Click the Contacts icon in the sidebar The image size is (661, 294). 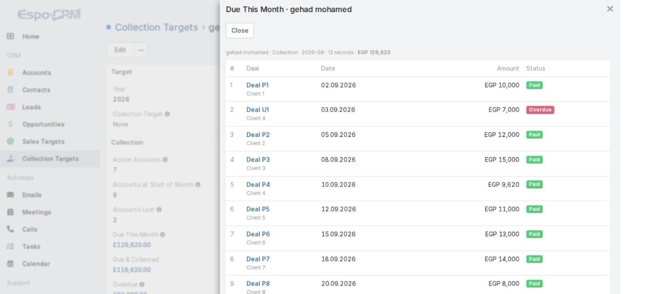11,90
